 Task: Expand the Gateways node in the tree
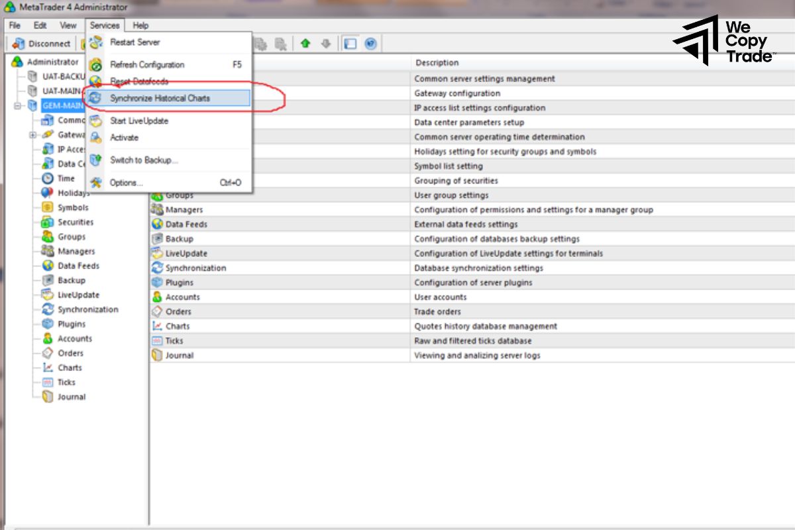32,135
